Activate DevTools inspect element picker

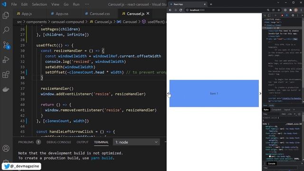(265, 15)
